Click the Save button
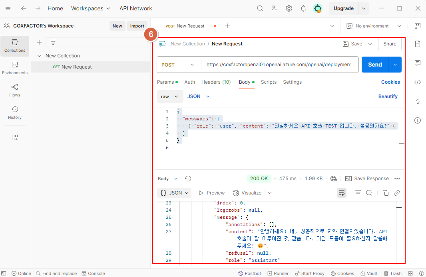The height and width of the screenshot is (277, 426). pyautogui.click(x=352, y=44)
